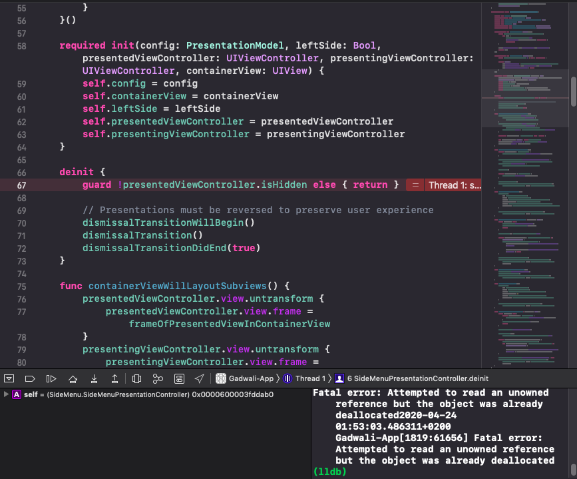Click 'frameOfPresentedViewInContainerView' identifier
This screenshot has width=577, height=479.
(229, 324)
